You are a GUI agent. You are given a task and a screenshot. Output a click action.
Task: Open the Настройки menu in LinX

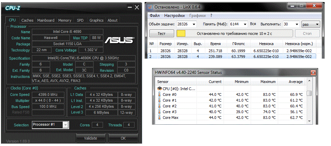click(x=174, y=16)
